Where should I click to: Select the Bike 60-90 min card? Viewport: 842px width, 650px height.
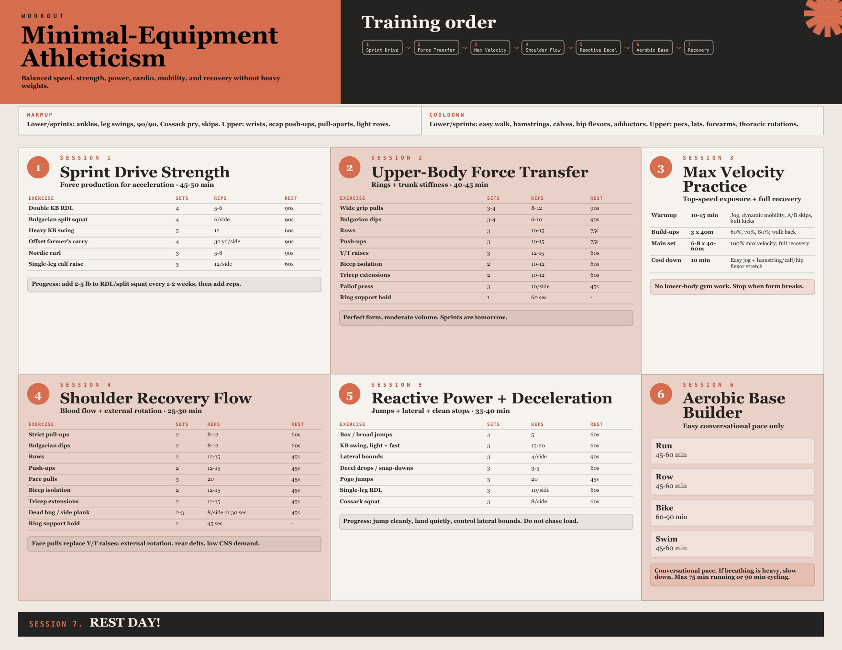click(x=732, y=512)
